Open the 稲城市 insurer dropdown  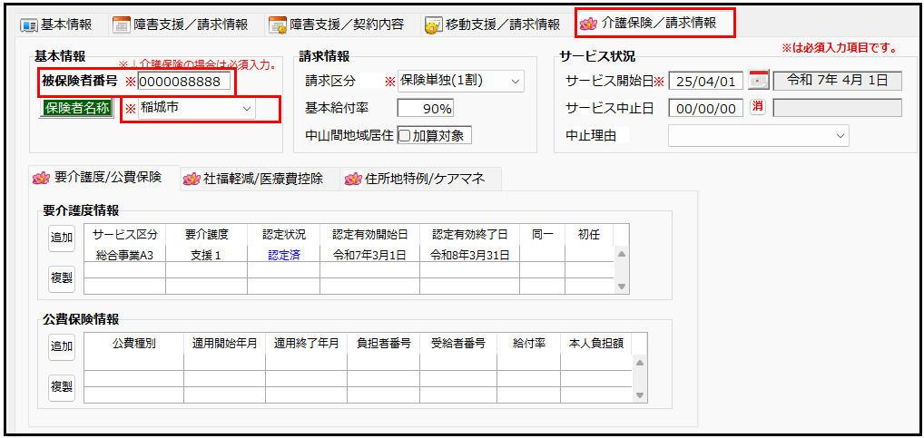(x=197, y=109)
